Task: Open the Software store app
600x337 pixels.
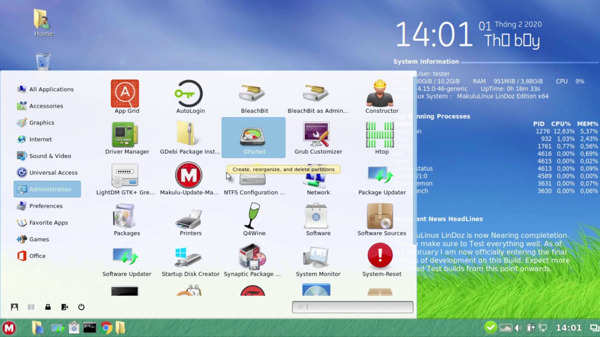Action: pos(318,220)
